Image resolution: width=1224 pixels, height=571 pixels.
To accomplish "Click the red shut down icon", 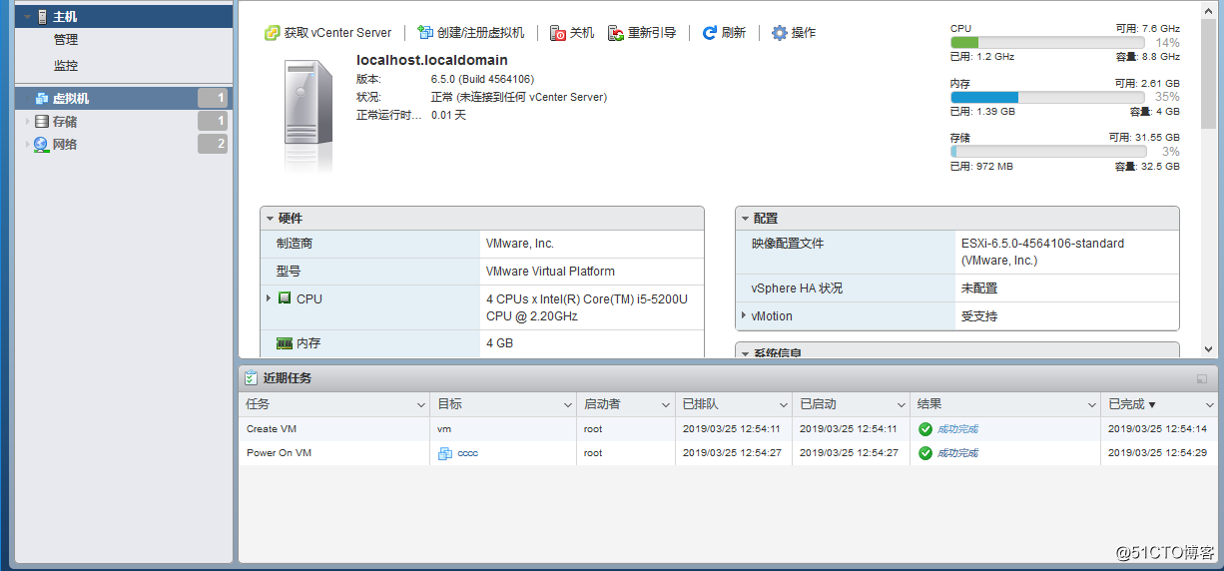I will coord(558,33).
